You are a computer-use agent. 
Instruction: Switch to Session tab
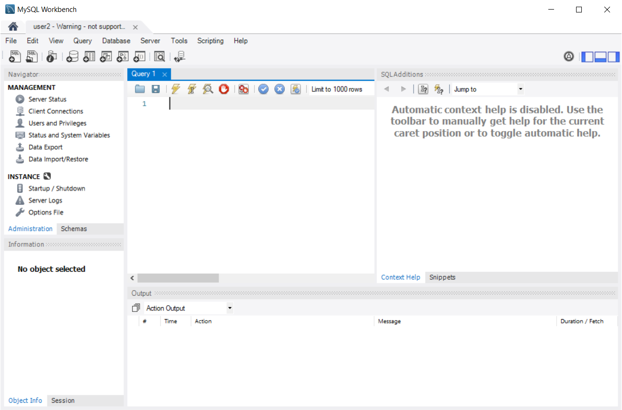pyautogui.click(x=63, y=400)
